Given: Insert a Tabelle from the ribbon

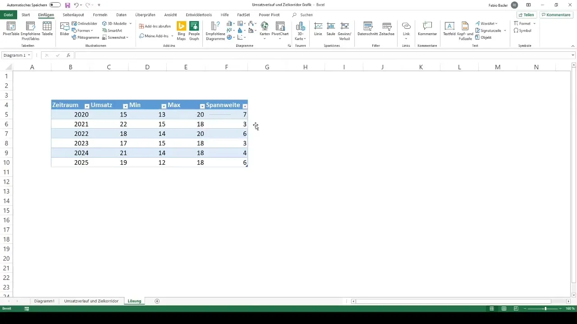Looking at the screenshot, I should pyautogui.click(x=47, y=30).
